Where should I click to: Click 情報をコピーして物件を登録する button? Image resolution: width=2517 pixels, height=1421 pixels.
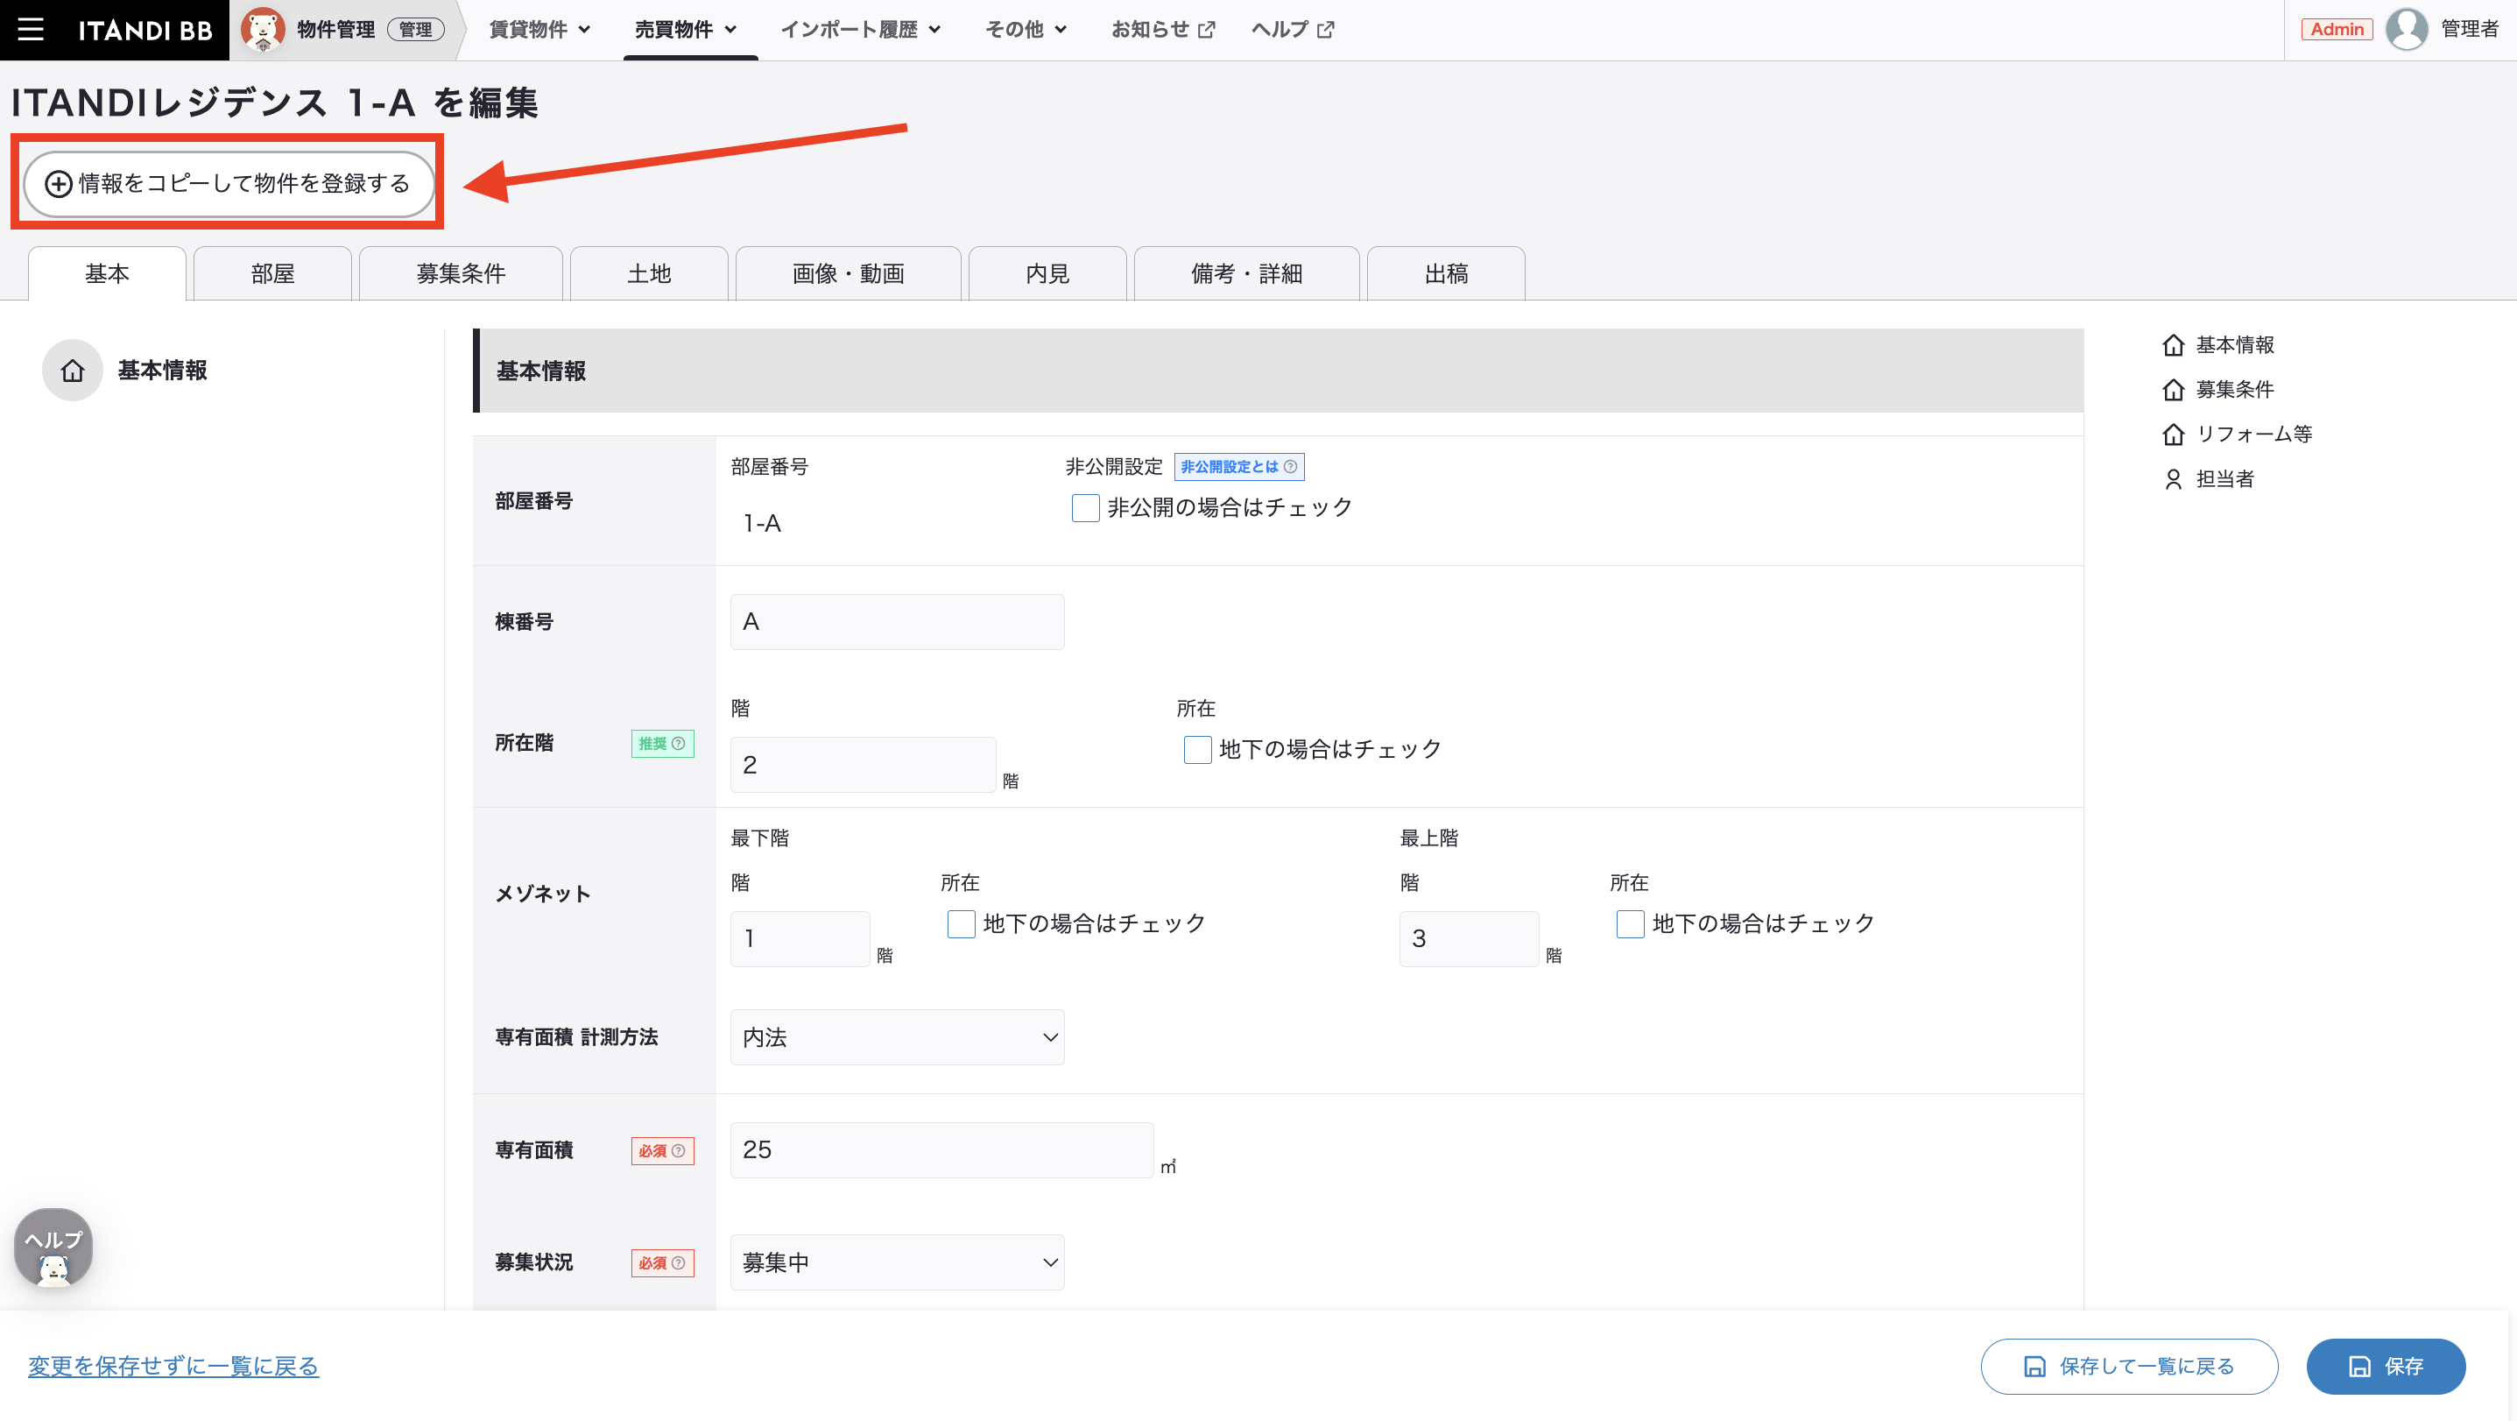point(229,184)
